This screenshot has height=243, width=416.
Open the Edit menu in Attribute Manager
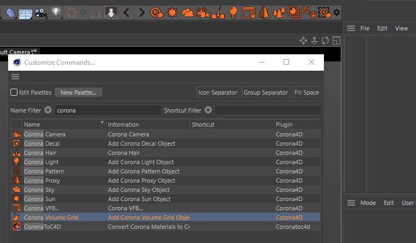coord(389,203)
